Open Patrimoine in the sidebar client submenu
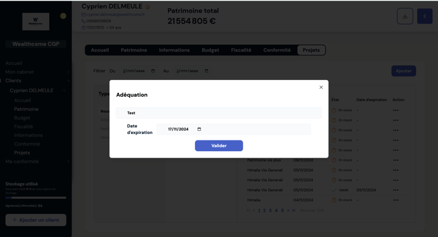 point(26,109)
